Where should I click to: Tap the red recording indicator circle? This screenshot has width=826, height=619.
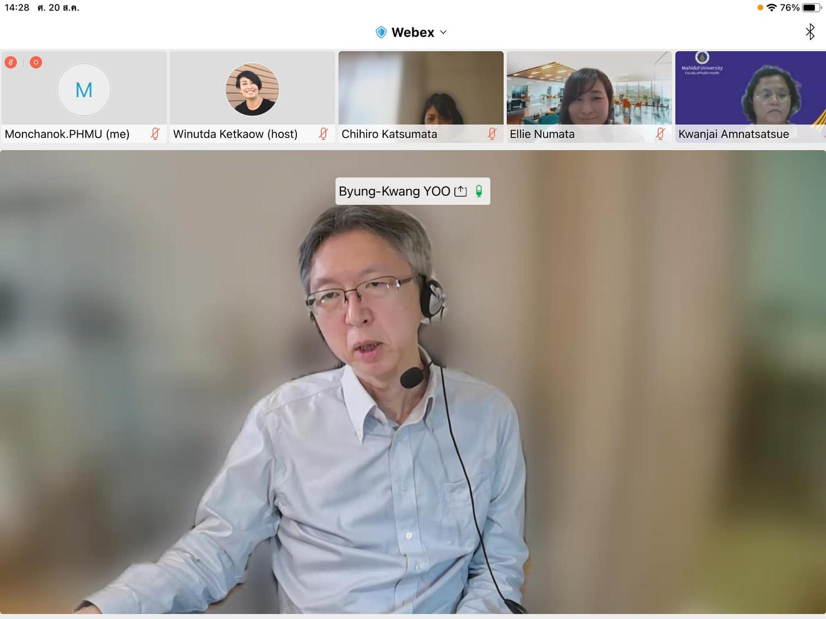click(x=36, y=62)
